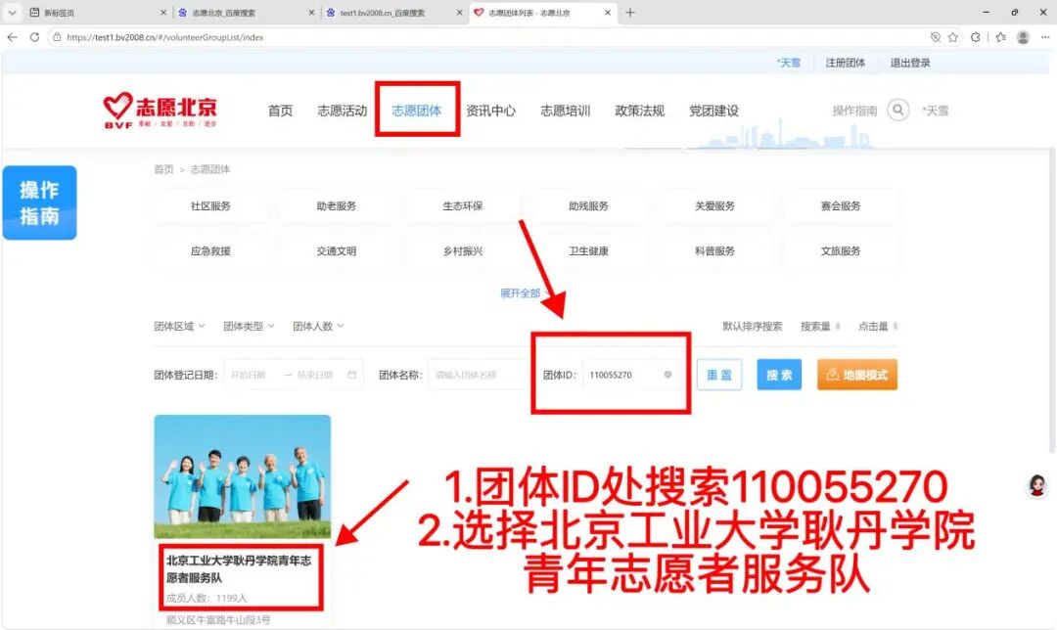The image size is (1057, 630).
Task: Select the 应急救援 category
Action: pos(211,251)
